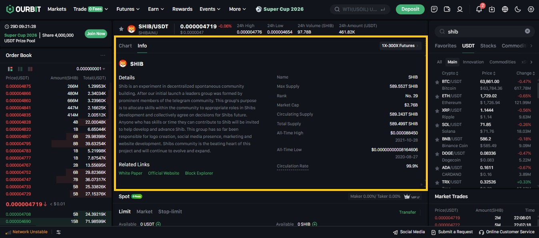
Task: Favorite BNB/USDT with its star
Action: click(437, 140)
